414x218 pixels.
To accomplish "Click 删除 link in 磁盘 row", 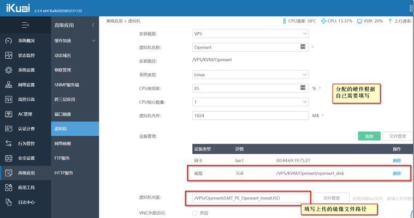I will click(x=397, y=173).
